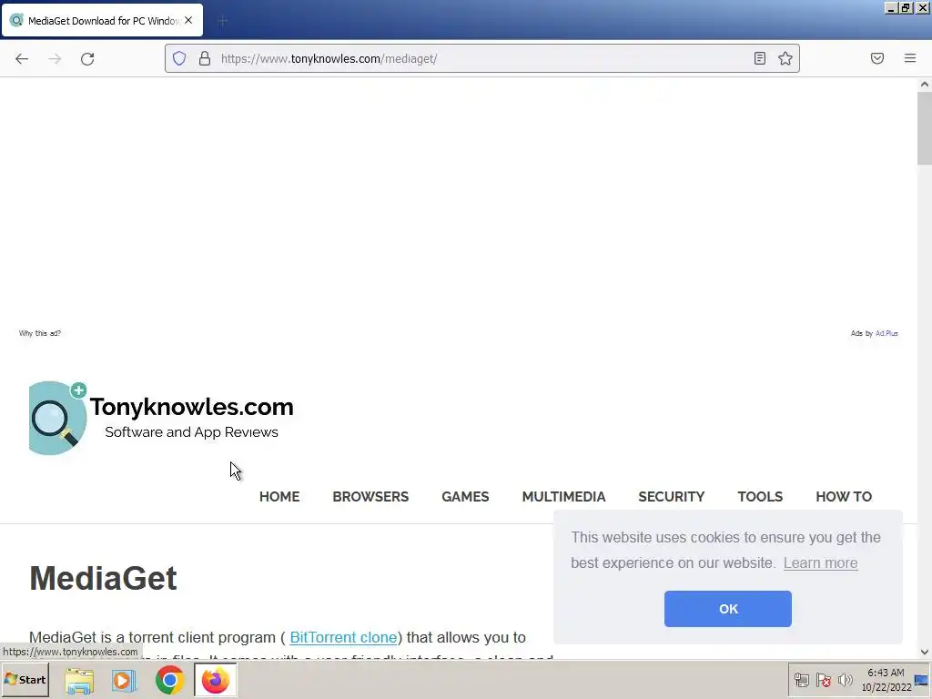932x699 pixels.
Task: Open the Windows Start button
Action: tap(25, 679)
